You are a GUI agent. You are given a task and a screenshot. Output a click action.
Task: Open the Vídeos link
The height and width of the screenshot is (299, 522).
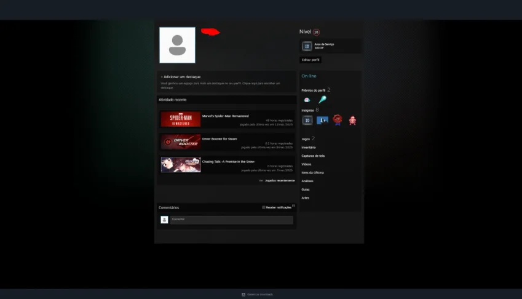click(x=306, y=164)
